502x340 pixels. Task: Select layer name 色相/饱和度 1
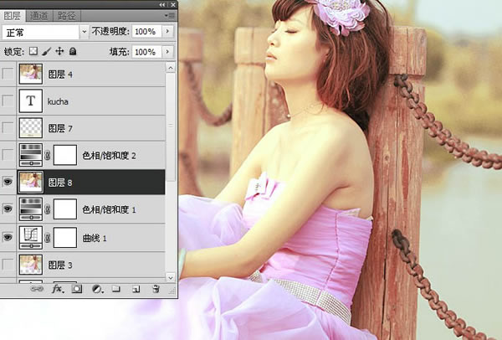[x=109, y=209]
